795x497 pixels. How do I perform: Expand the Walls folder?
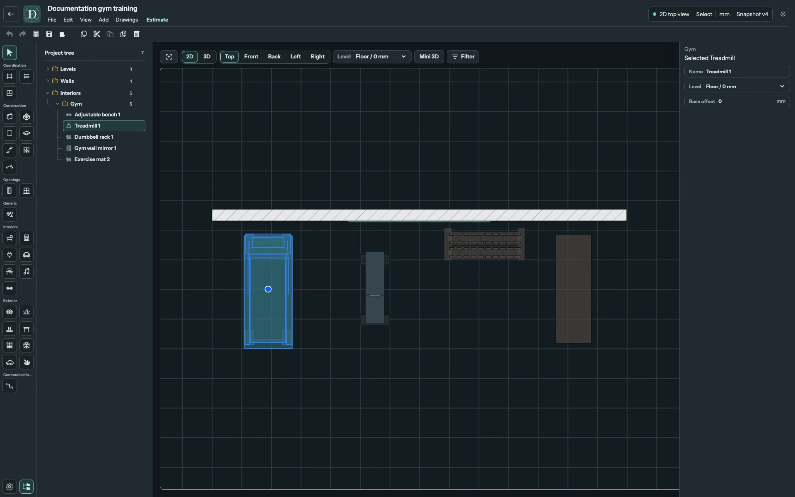click(x=48, y=81)
